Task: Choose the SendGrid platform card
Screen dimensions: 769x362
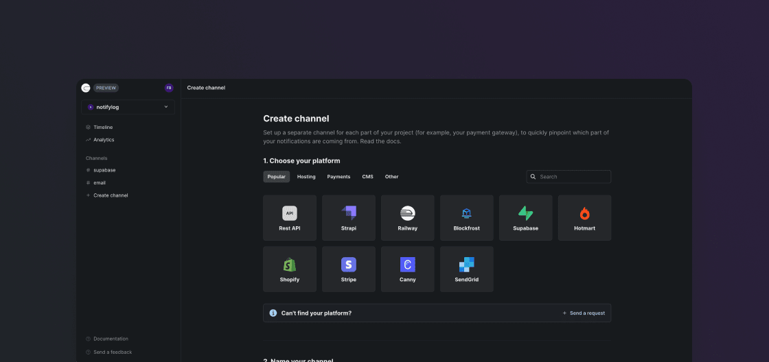Action: 467,269
